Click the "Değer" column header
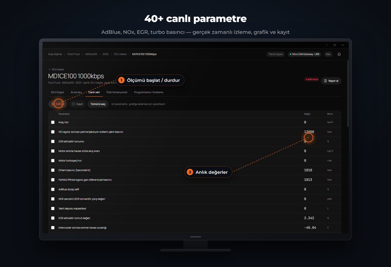391x267 pixels. 307,114
